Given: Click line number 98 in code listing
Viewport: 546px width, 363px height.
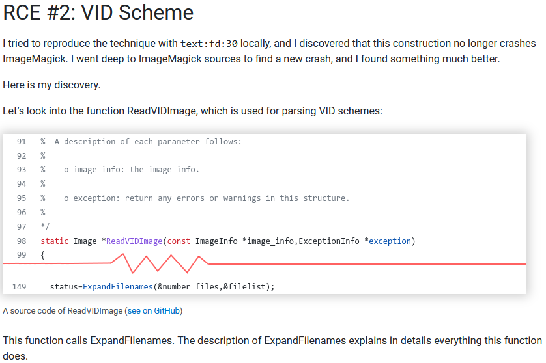Looking at the screenshot, I should point(22,241).
